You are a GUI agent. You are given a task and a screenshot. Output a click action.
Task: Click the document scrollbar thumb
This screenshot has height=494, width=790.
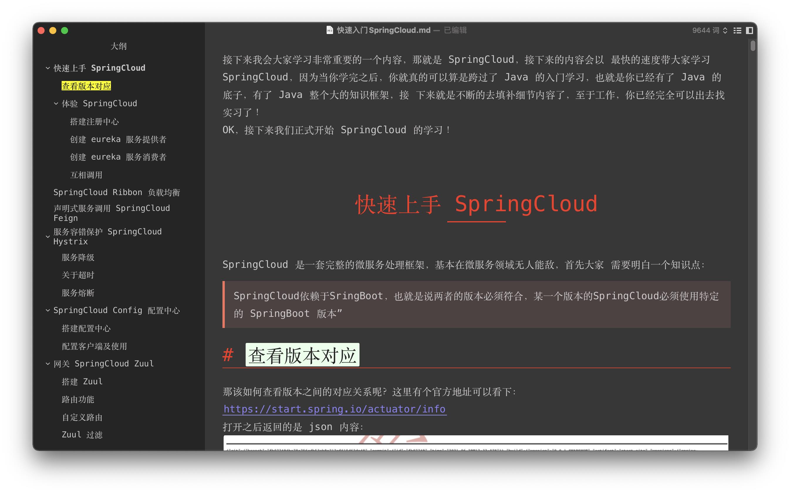click(x=753, y=45)
